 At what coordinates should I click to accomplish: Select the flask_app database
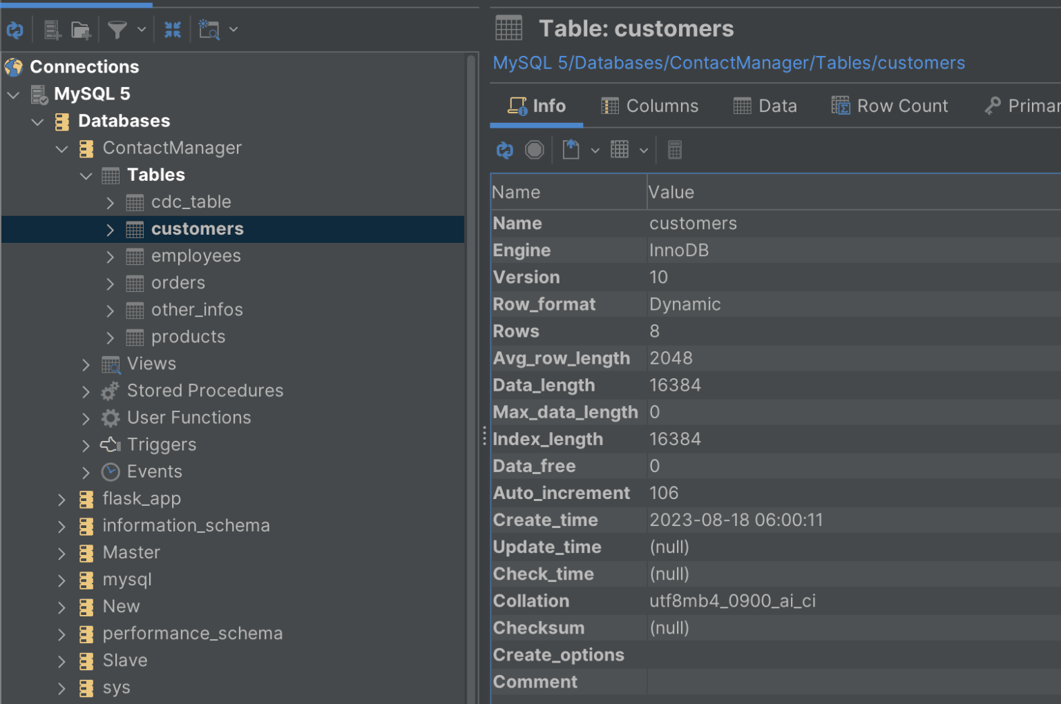(x=142, y=498)
